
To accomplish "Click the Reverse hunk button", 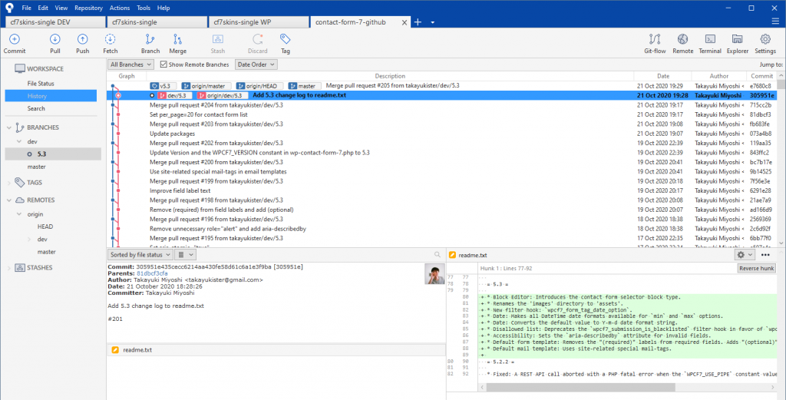I will tap(756, 268).
